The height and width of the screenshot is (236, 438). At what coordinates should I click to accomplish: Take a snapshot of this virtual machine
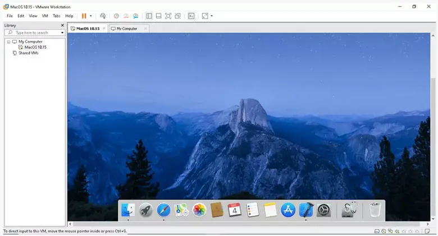tap(116, 16)
